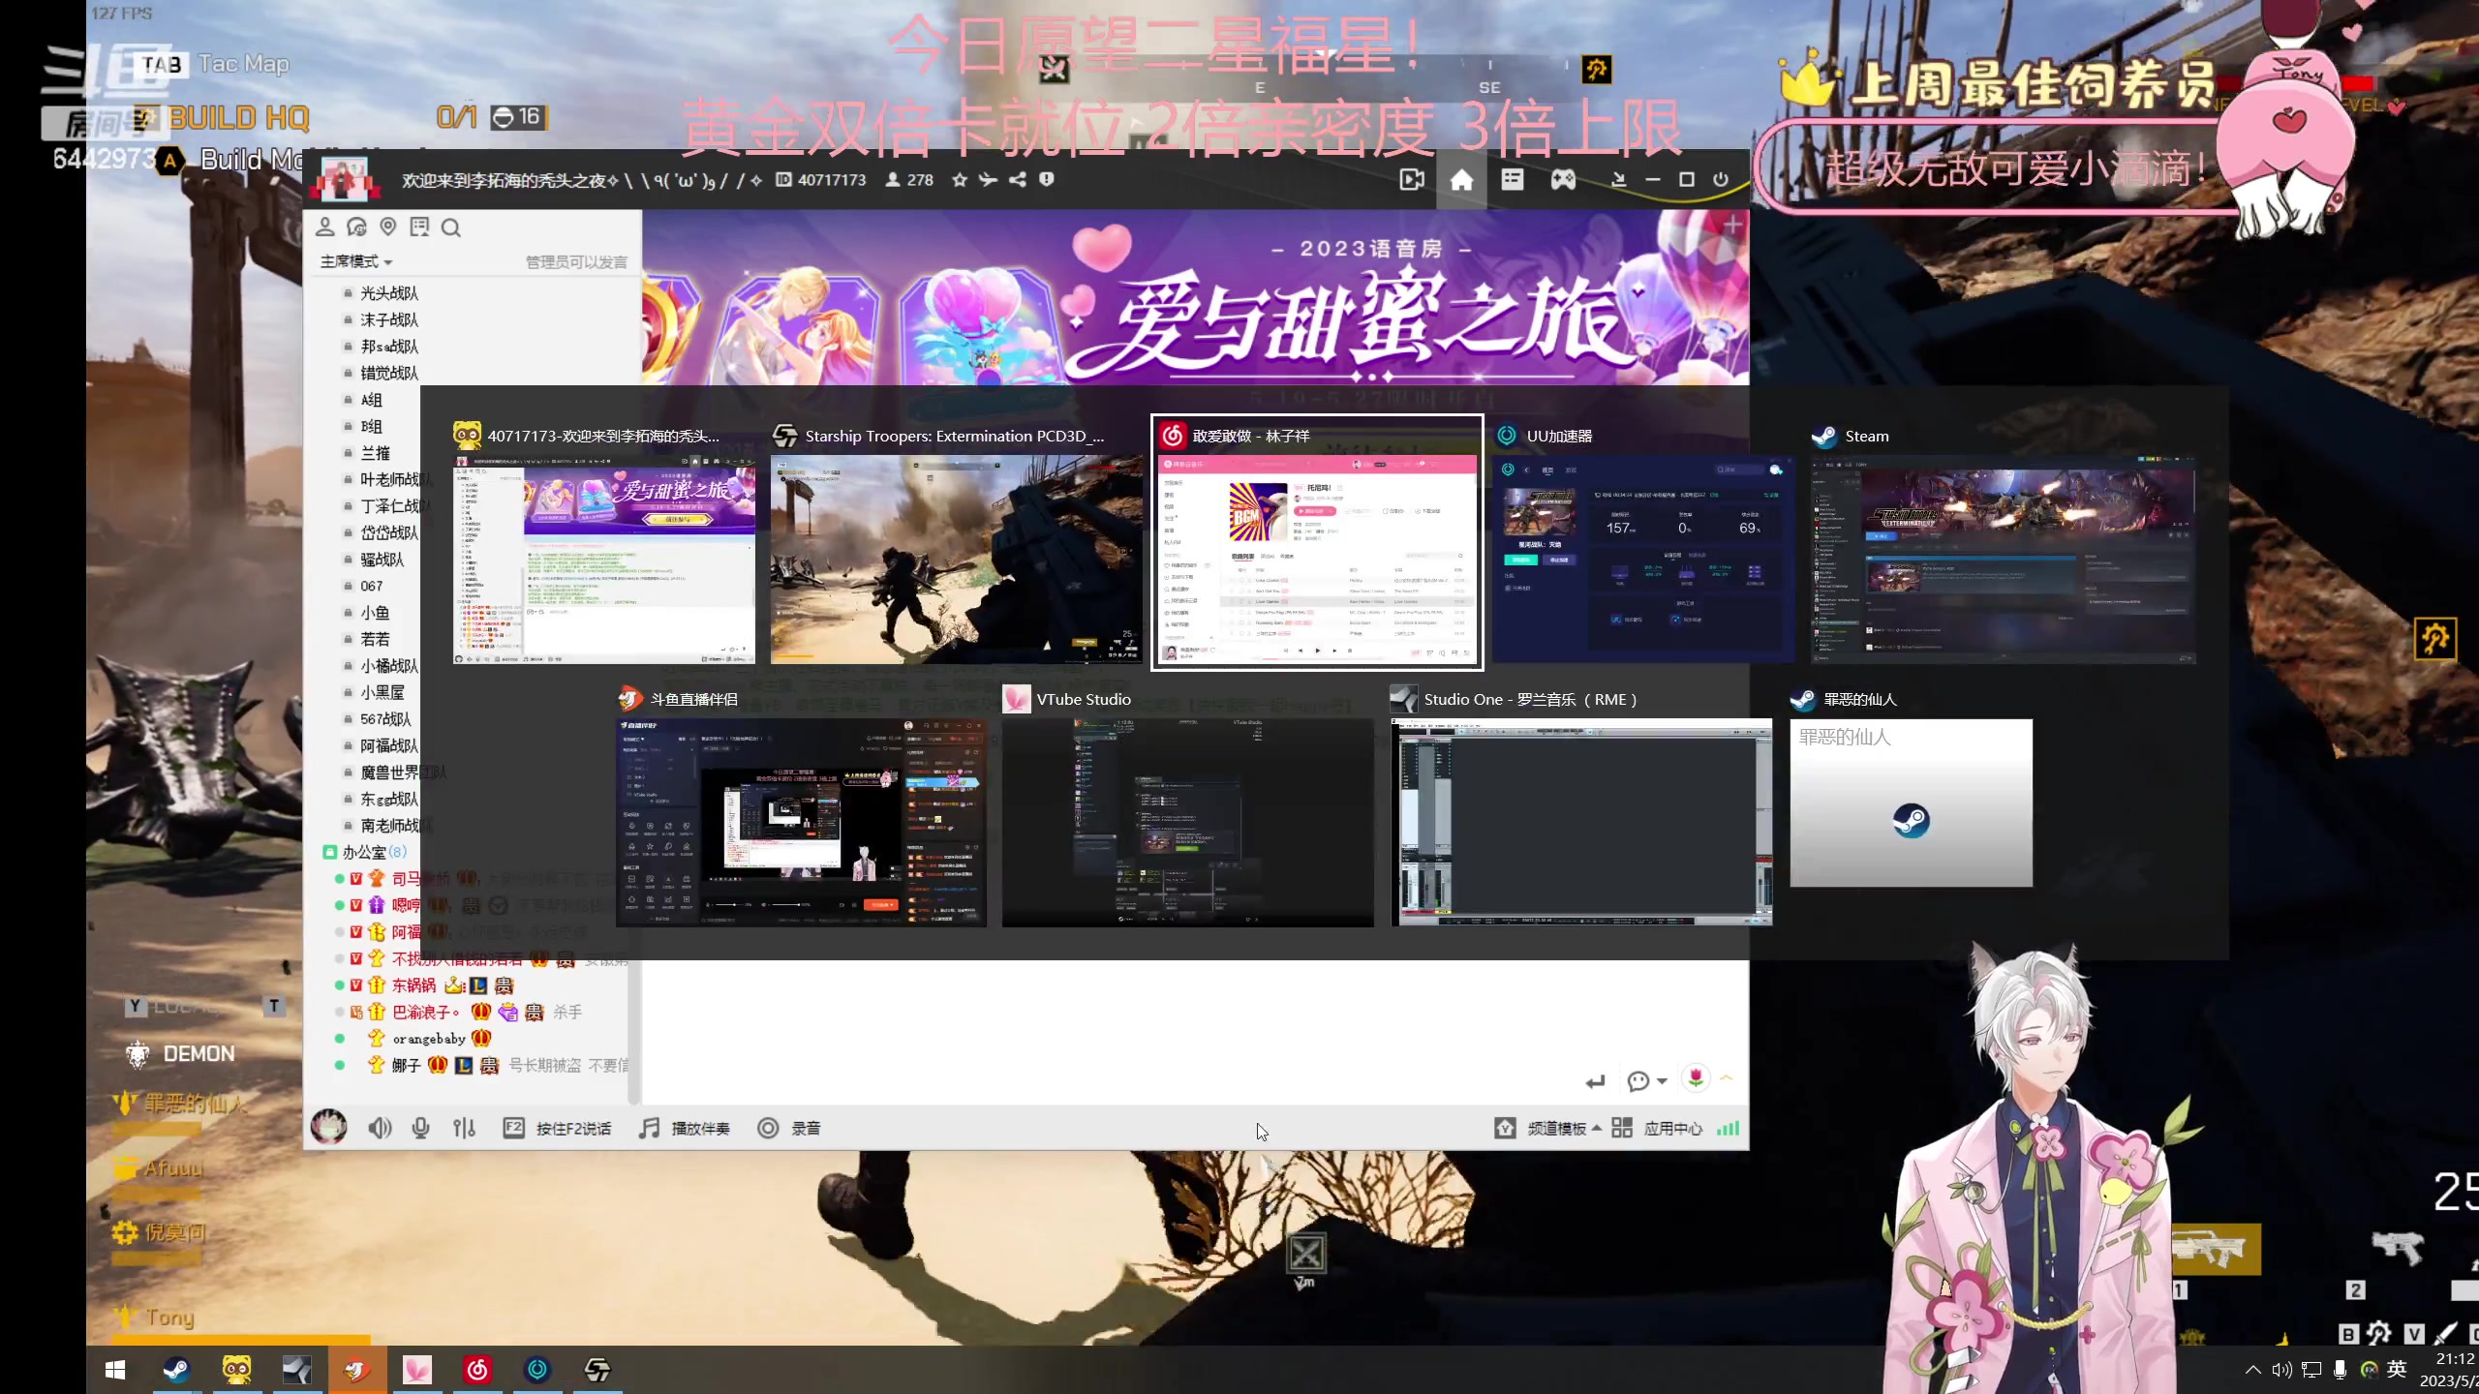The image size is (2479, 1394).
Task: Click 按住F2说话 talk mode button
Action: click(557, 1129)
